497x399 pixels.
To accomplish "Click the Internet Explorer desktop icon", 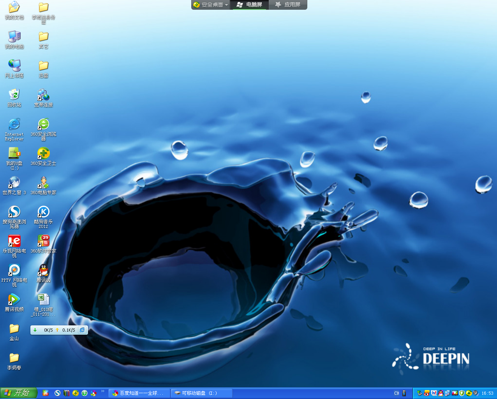I will point(14,124).
